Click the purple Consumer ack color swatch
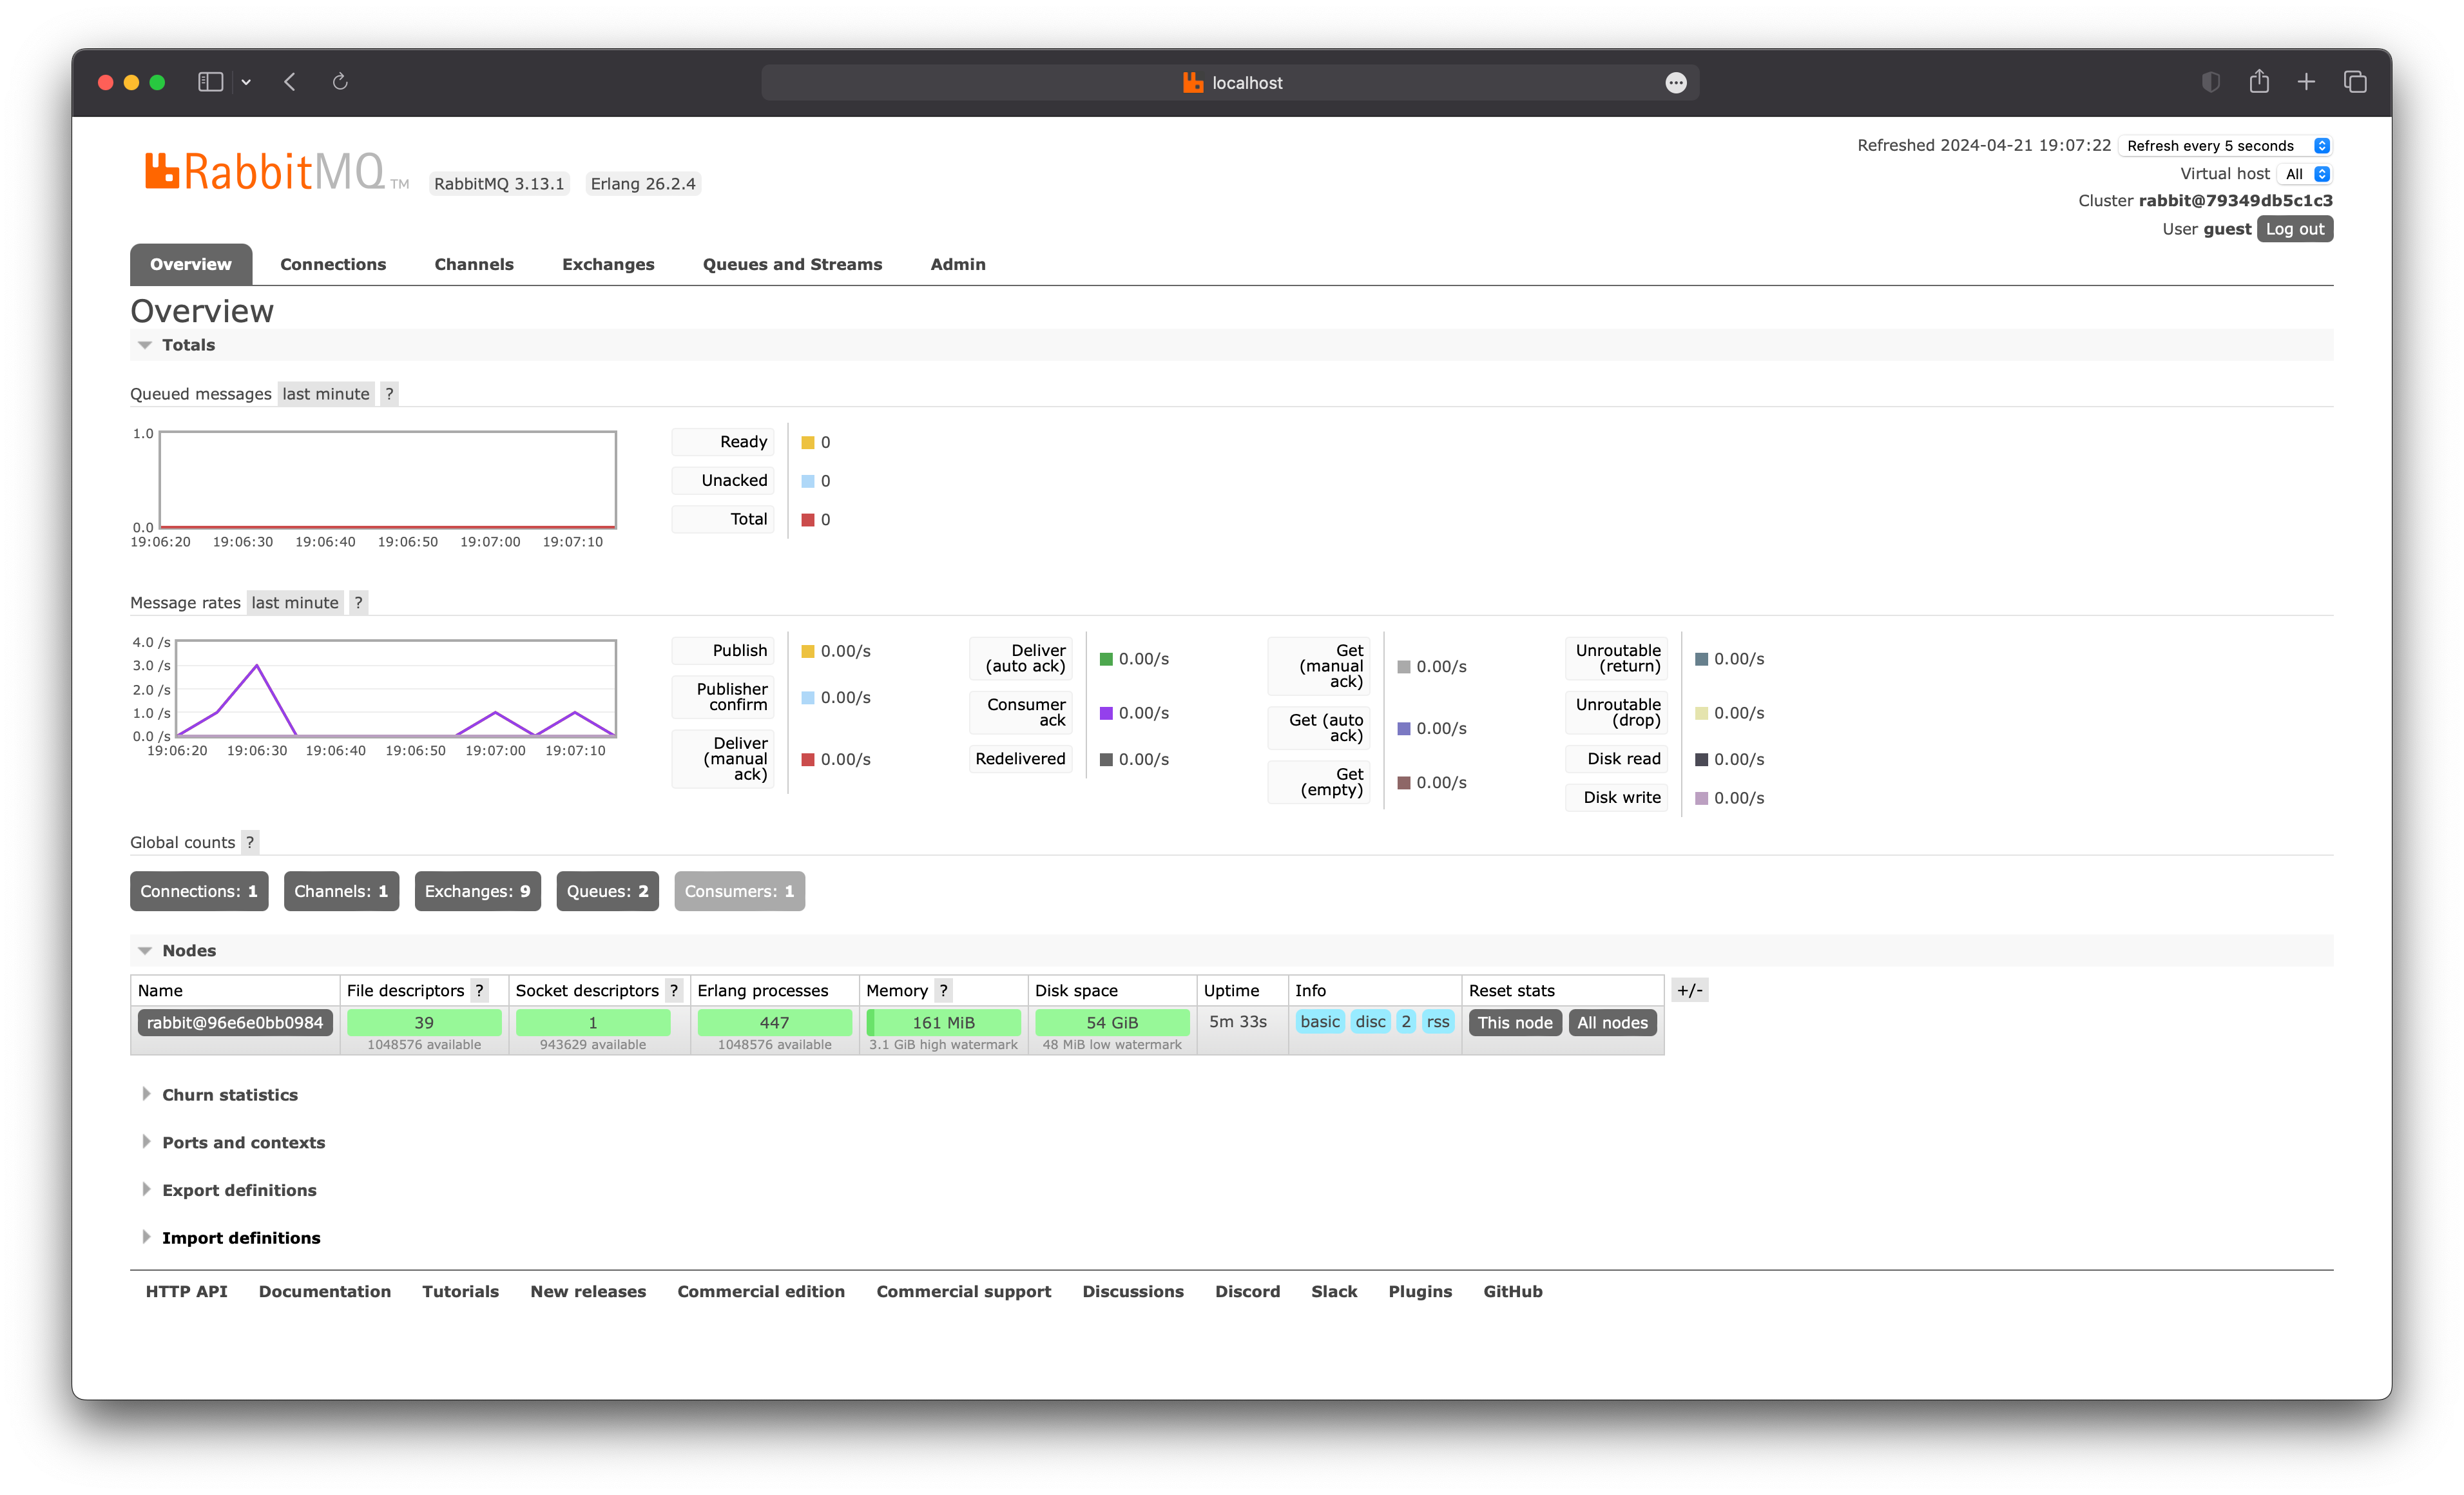The width and height of the screenshot is (2464, 1495). point(1106,713)
